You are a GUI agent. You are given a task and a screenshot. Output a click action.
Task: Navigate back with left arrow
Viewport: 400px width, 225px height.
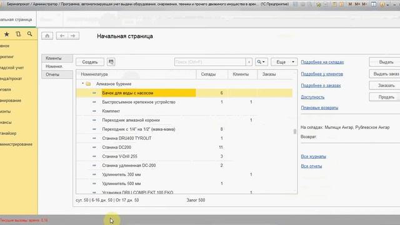click(62, 36)
